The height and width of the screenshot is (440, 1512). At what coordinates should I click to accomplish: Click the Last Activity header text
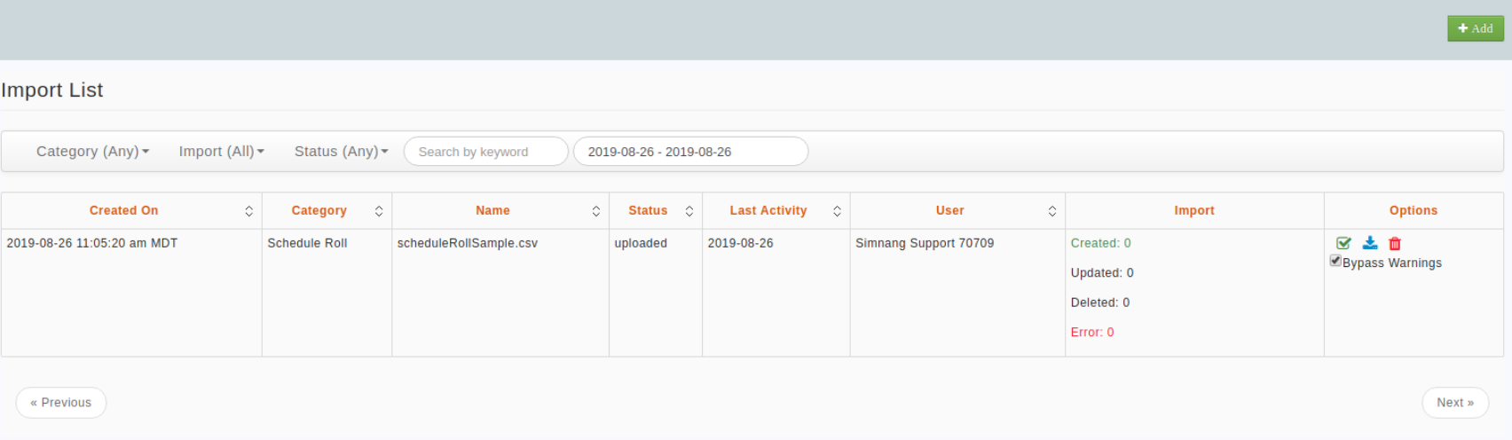point(768,211)
